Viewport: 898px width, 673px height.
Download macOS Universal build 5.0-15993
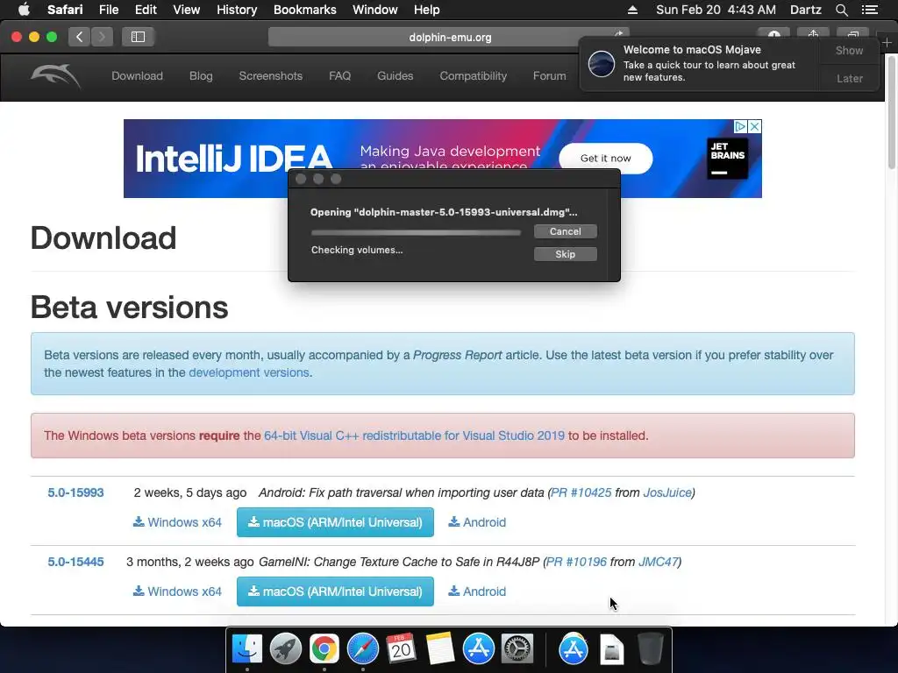point(335,522)
